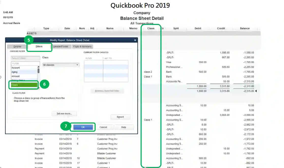Click the Remove Selected Filter button
The image size is (284, 168).
click(x=107, y=91)
